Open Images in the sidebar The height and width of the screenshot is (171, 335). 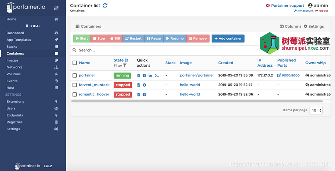(x=12, y=60)
